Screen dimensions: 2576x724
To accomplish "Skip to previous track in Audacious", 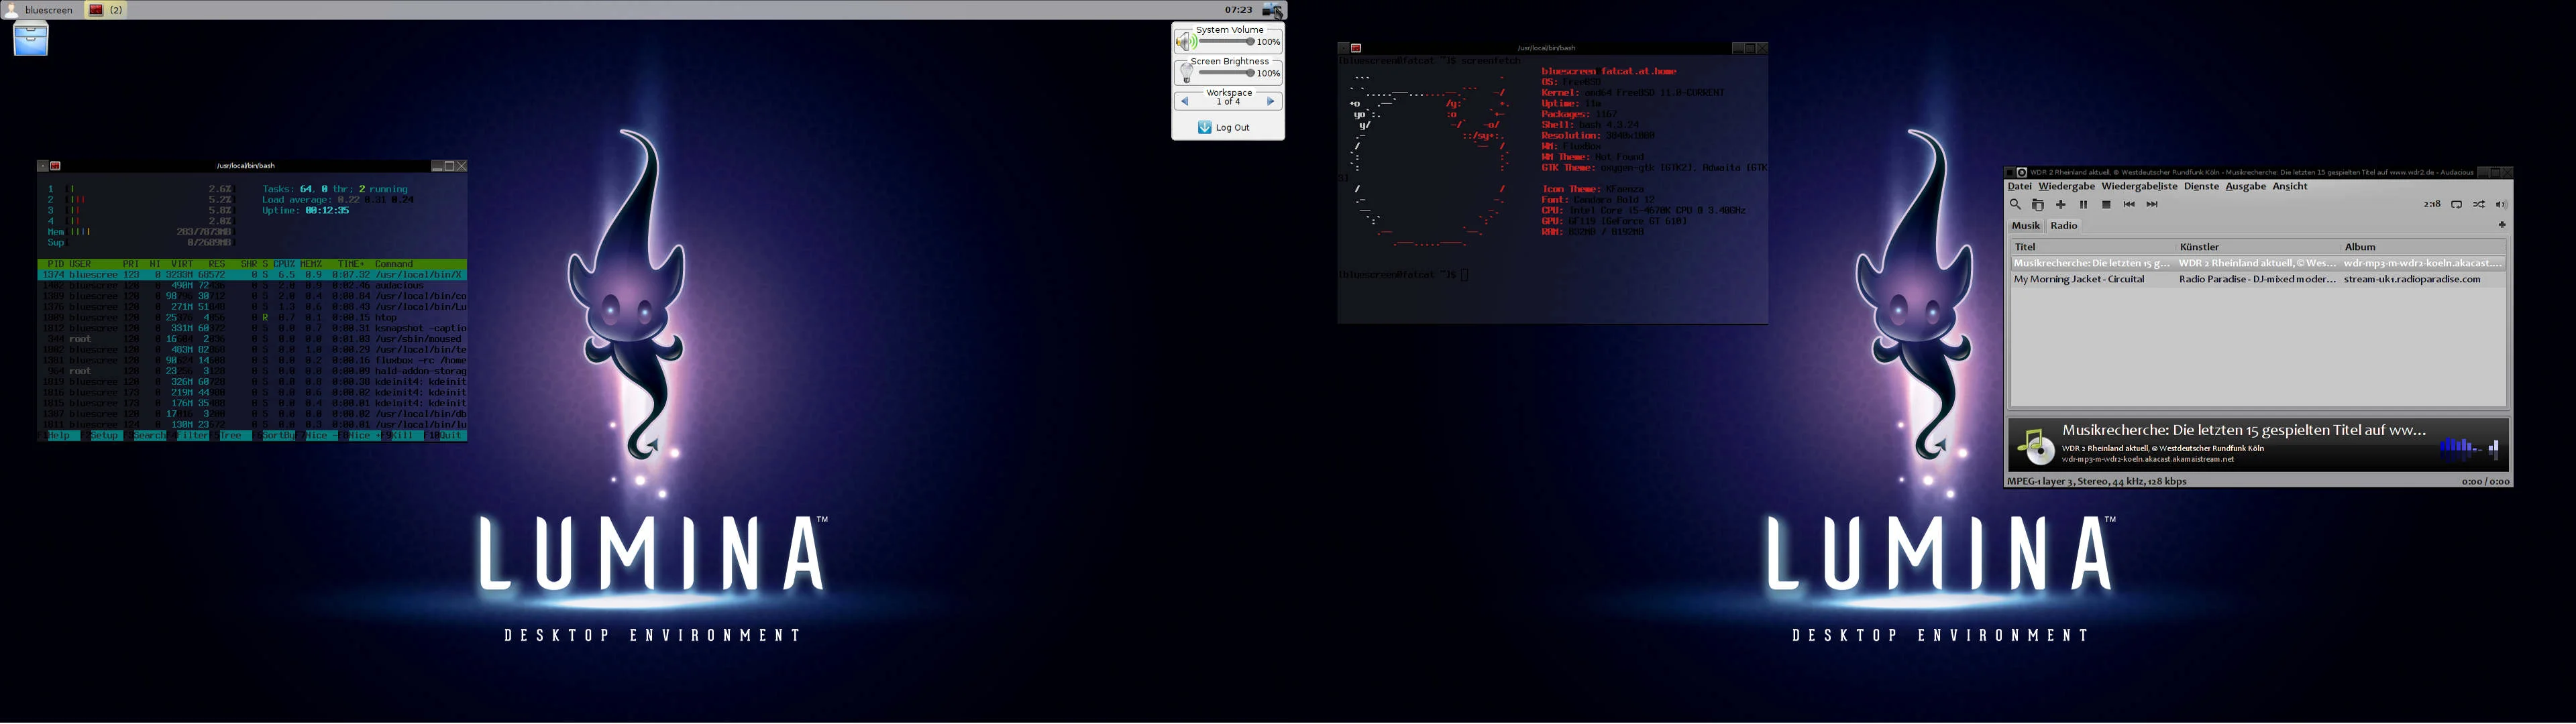I will [x=2129, y=205].
